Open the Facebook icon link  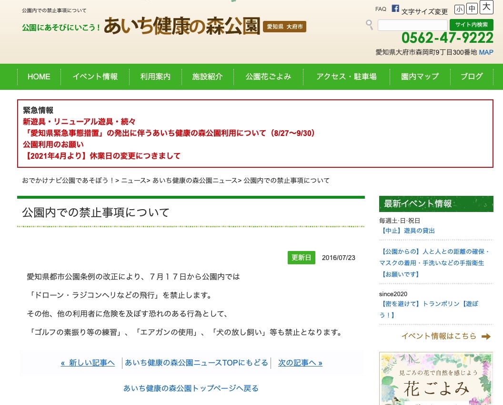[395, 9]
